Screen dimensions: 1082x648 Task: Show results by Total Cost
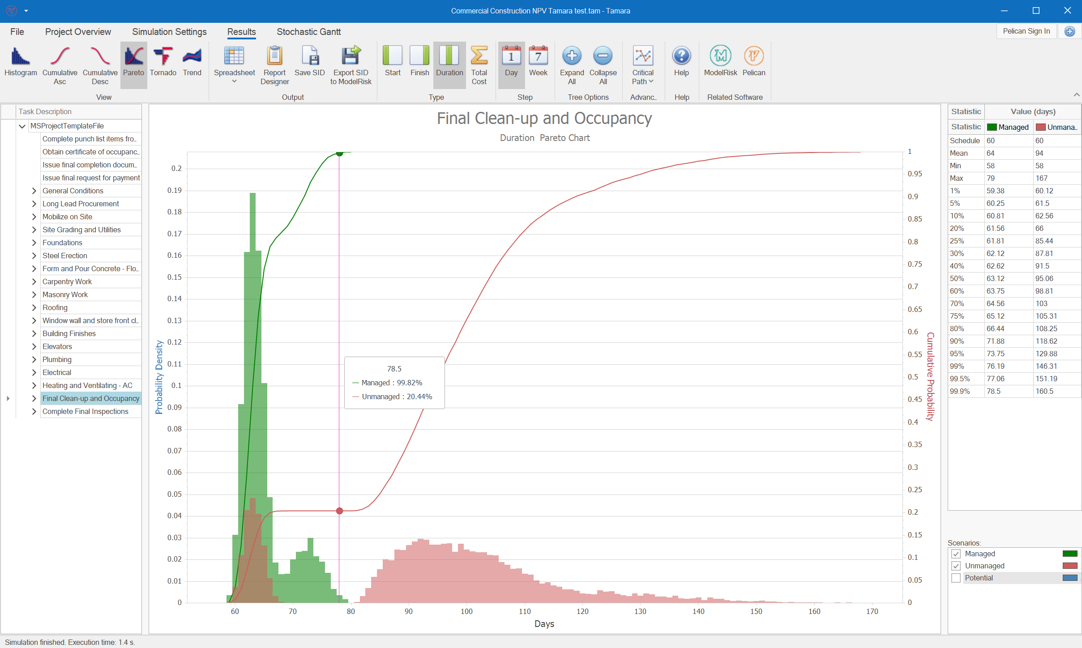pos(479,65)
